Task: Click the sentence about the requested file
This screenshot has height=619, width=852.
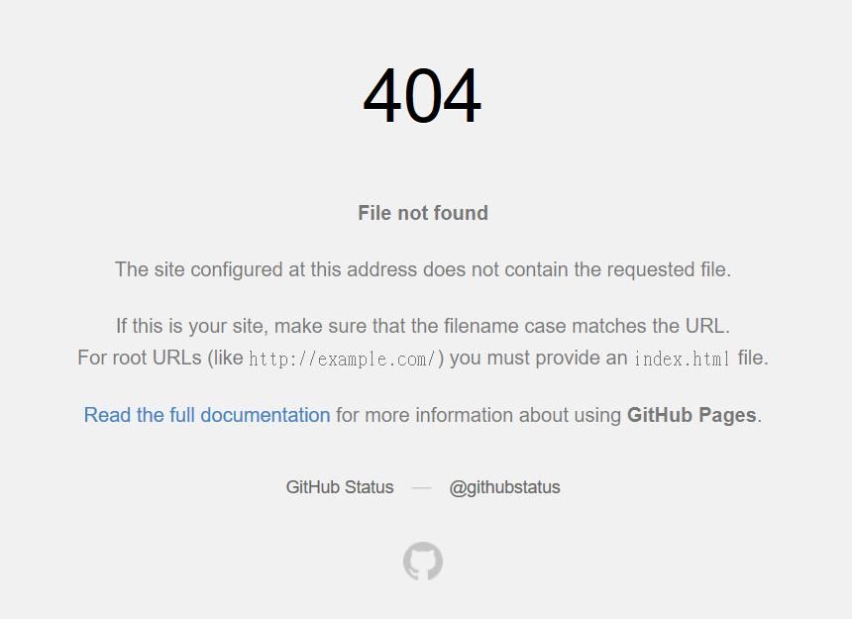Action: [423, 269]
